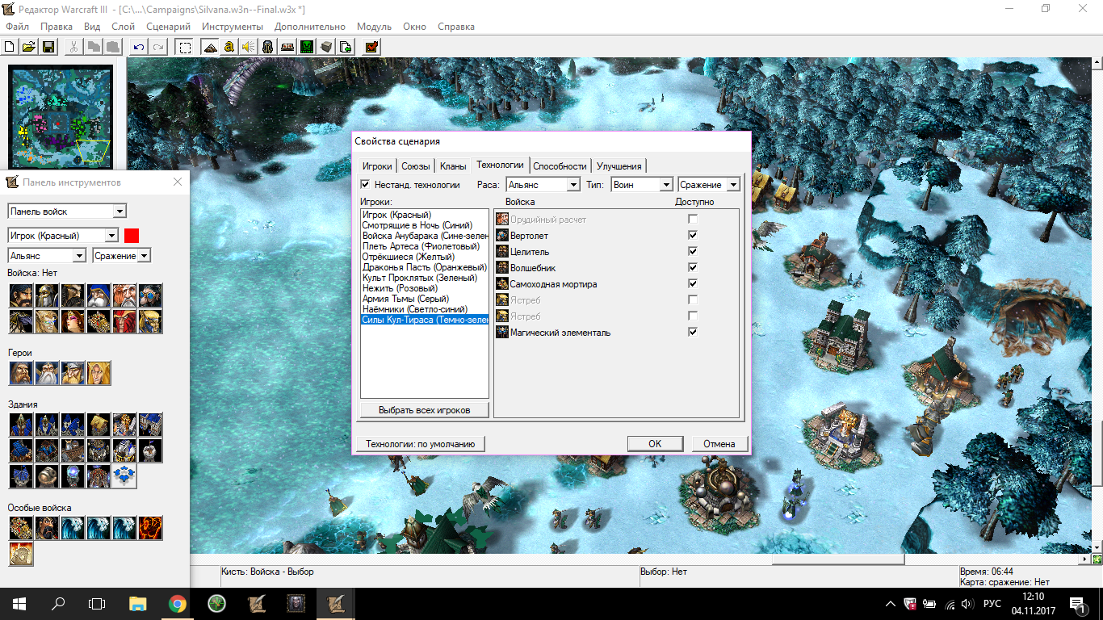Click Технологии: по умолчанию button
The image size is (1103, 620).
pos(420,443)
